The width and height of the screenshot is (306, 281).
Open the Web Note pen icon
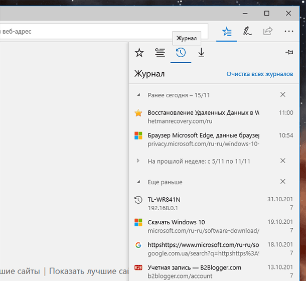pos(247,31)
